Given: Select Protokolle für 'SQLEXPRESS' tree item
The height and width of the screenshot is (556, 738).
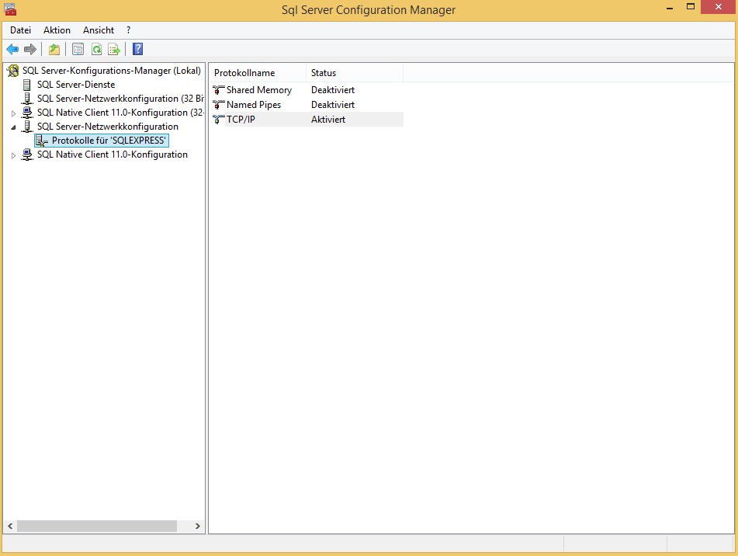Looking at the screenshot, I should [x=109, y=141].
